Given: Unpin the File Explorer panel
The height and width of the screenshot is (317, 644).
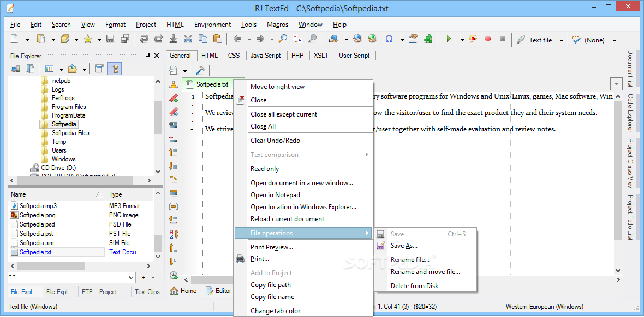Looking at the screenshot, I should 148,56.
